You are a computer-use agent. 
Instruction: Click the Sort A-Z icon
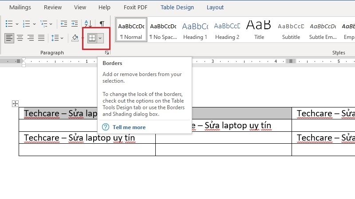point(88,23)
